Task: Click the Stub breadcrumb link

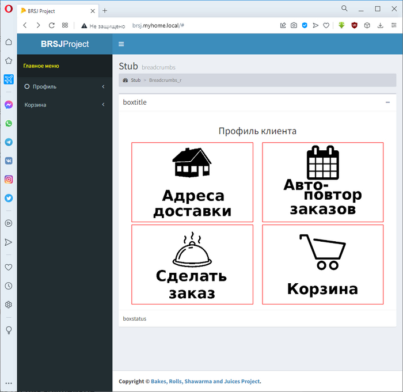Action: (x=135, y=80)
